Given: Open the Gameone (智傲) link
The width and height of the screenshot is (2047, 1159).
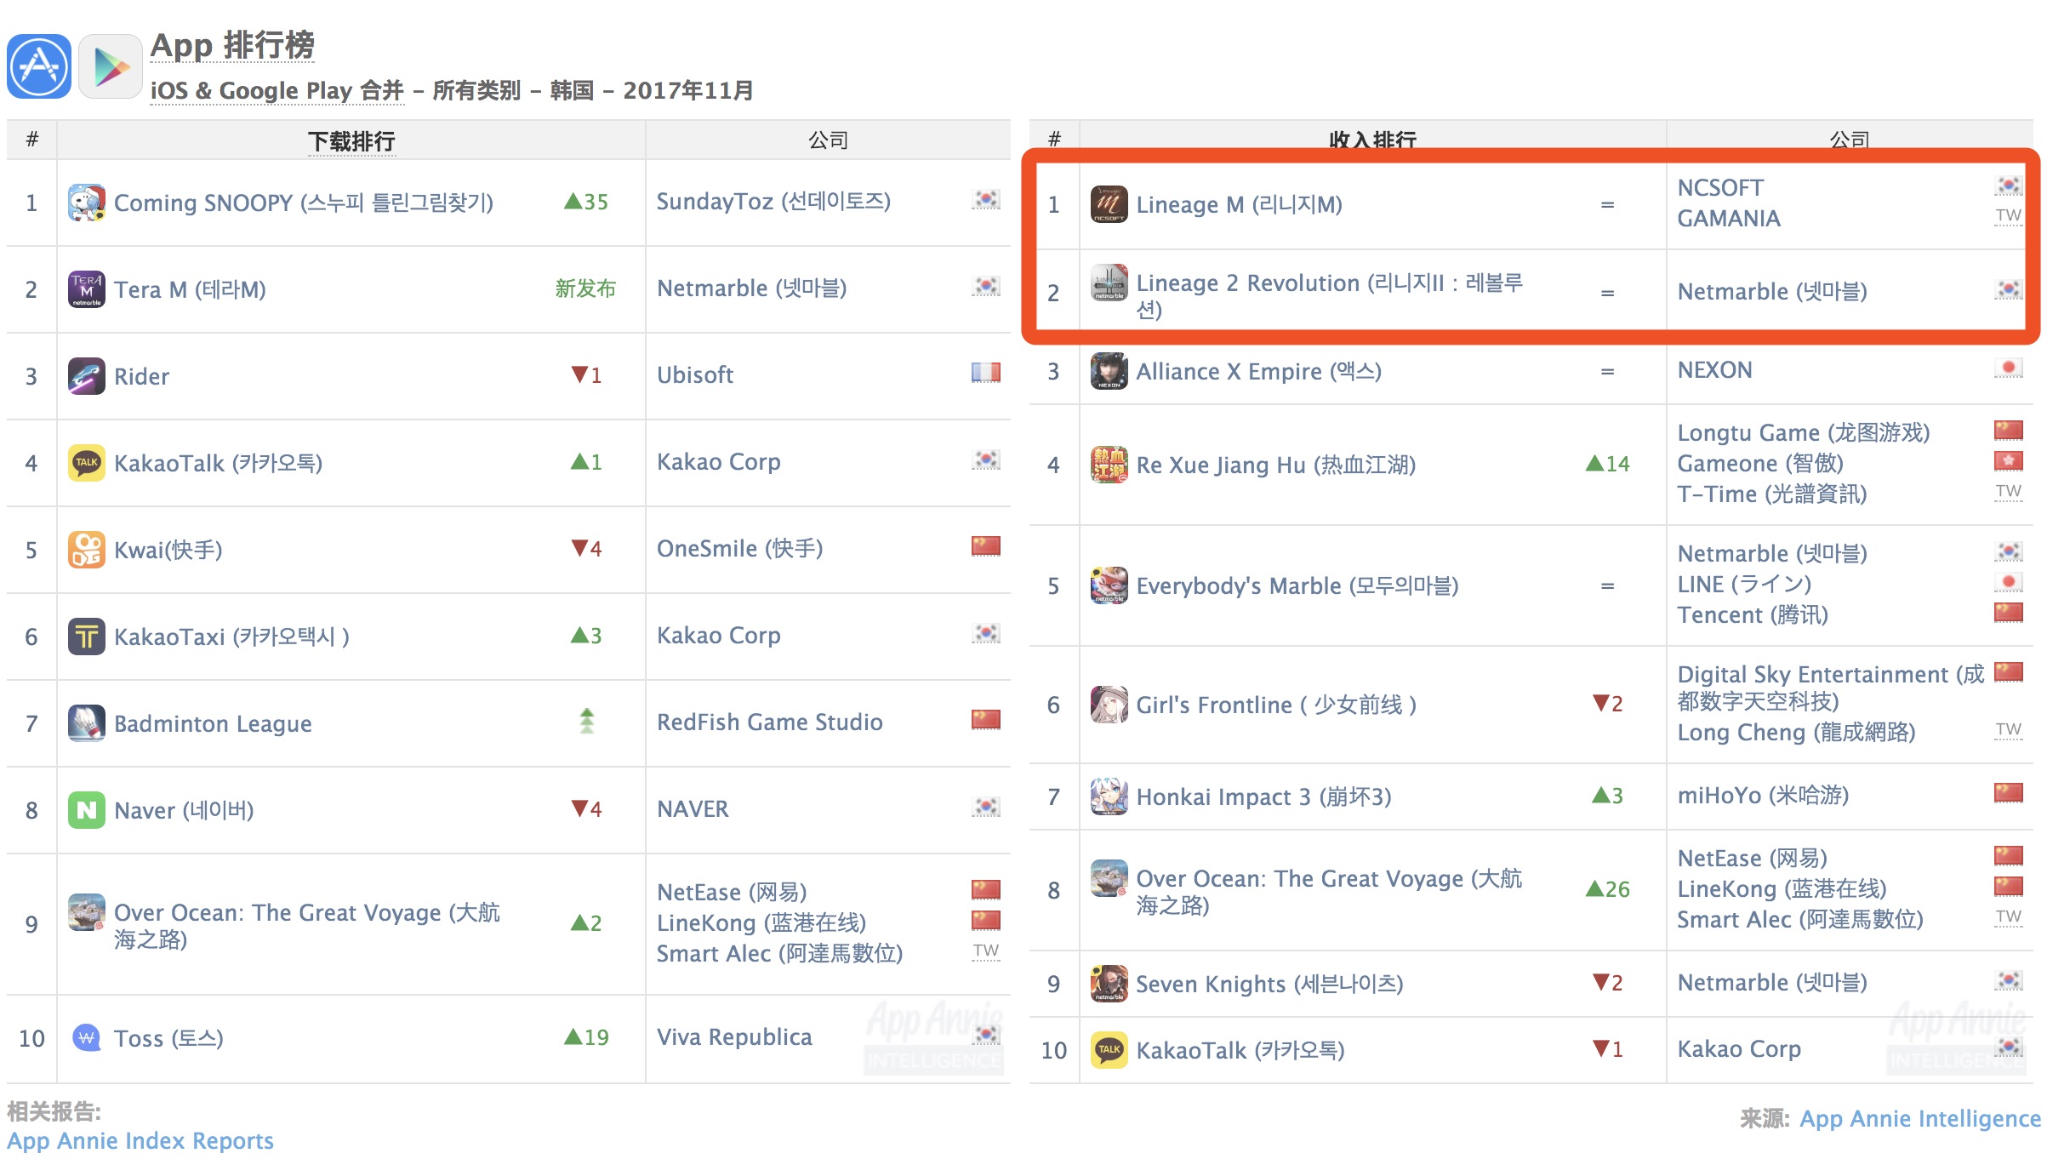Looking at the screenshot, I should coord(1760,463).
